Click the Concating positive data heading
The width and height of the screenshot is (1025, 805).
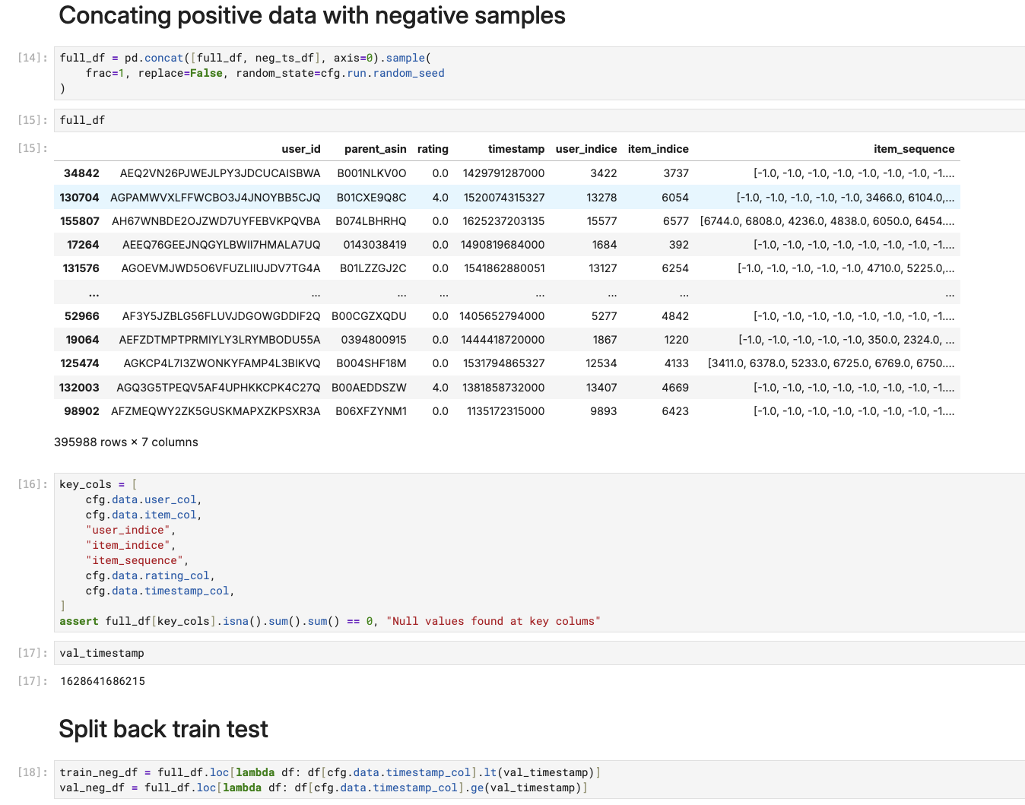click(312, 15)
